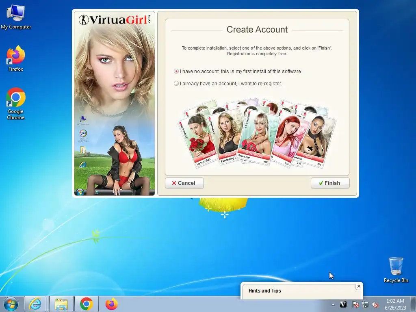416x312 pixels.
Task: Open My Computer desktop icon
Action: click(x=16, y=17)
